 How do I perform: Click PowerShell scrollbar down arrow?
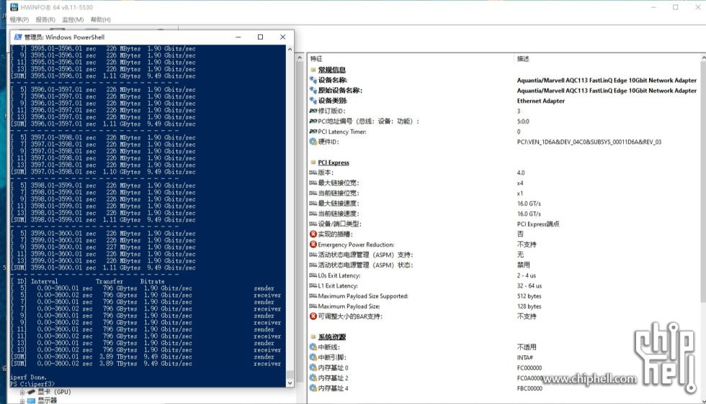click(x=290, y=383)
